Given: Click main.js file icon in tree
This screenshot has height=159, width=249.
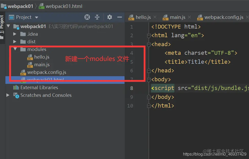Looking at the screenshot, I should [30, 65].
